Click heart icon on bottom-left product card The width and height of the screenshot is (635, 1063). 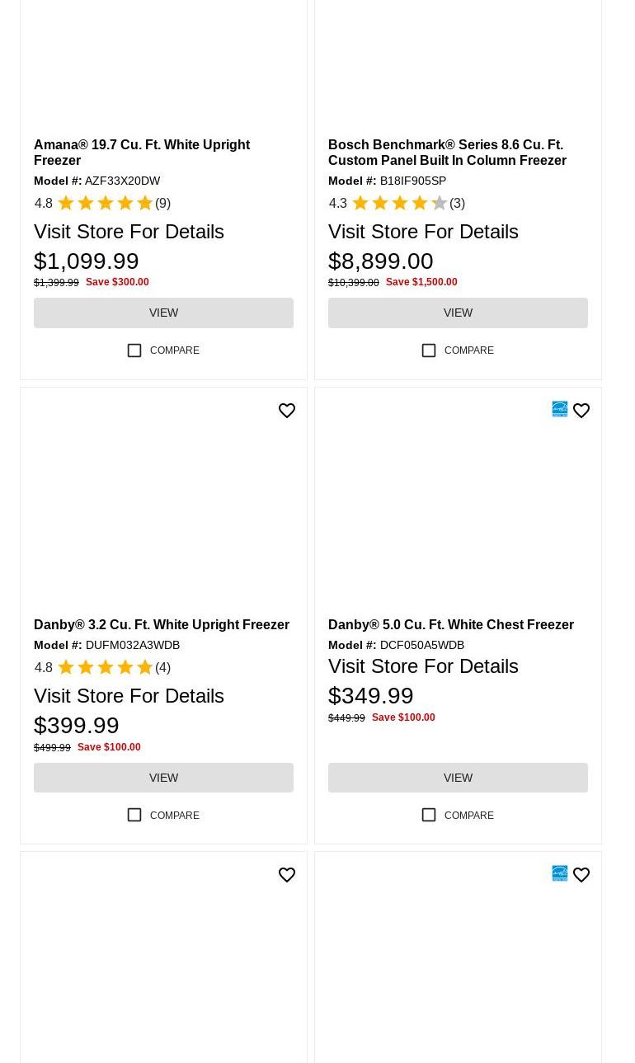[287, 875]
